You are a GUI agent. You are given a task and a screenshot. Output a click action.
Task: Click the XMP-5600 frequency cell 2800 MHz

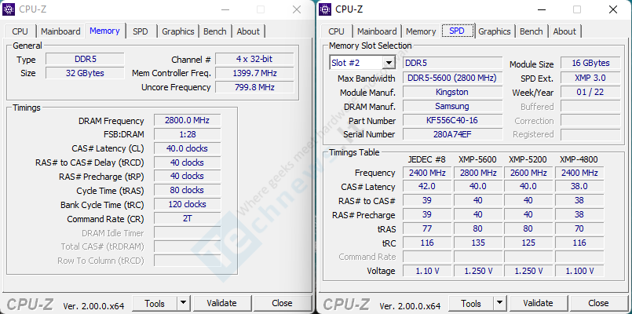(x=477, y=173)
